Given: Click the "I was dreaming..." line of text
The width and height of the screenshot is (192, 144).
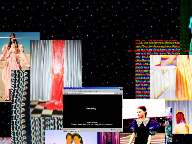Looking at the screenshot, I should pos(92,122).
